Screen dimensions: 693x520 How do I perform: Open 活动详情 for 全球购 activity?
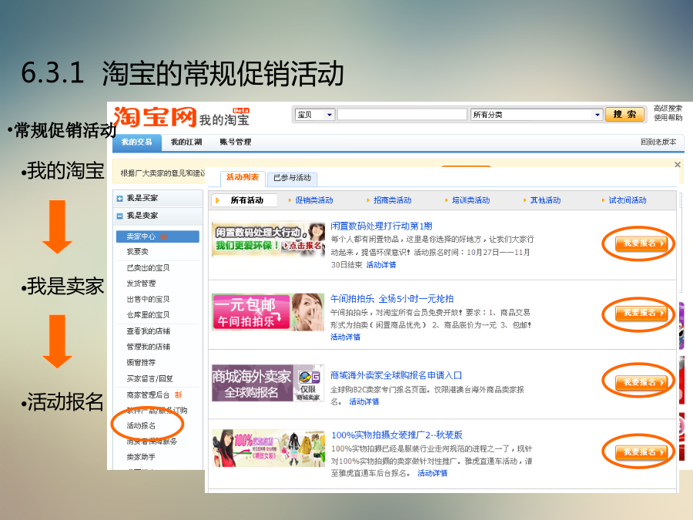click(363, 402)
